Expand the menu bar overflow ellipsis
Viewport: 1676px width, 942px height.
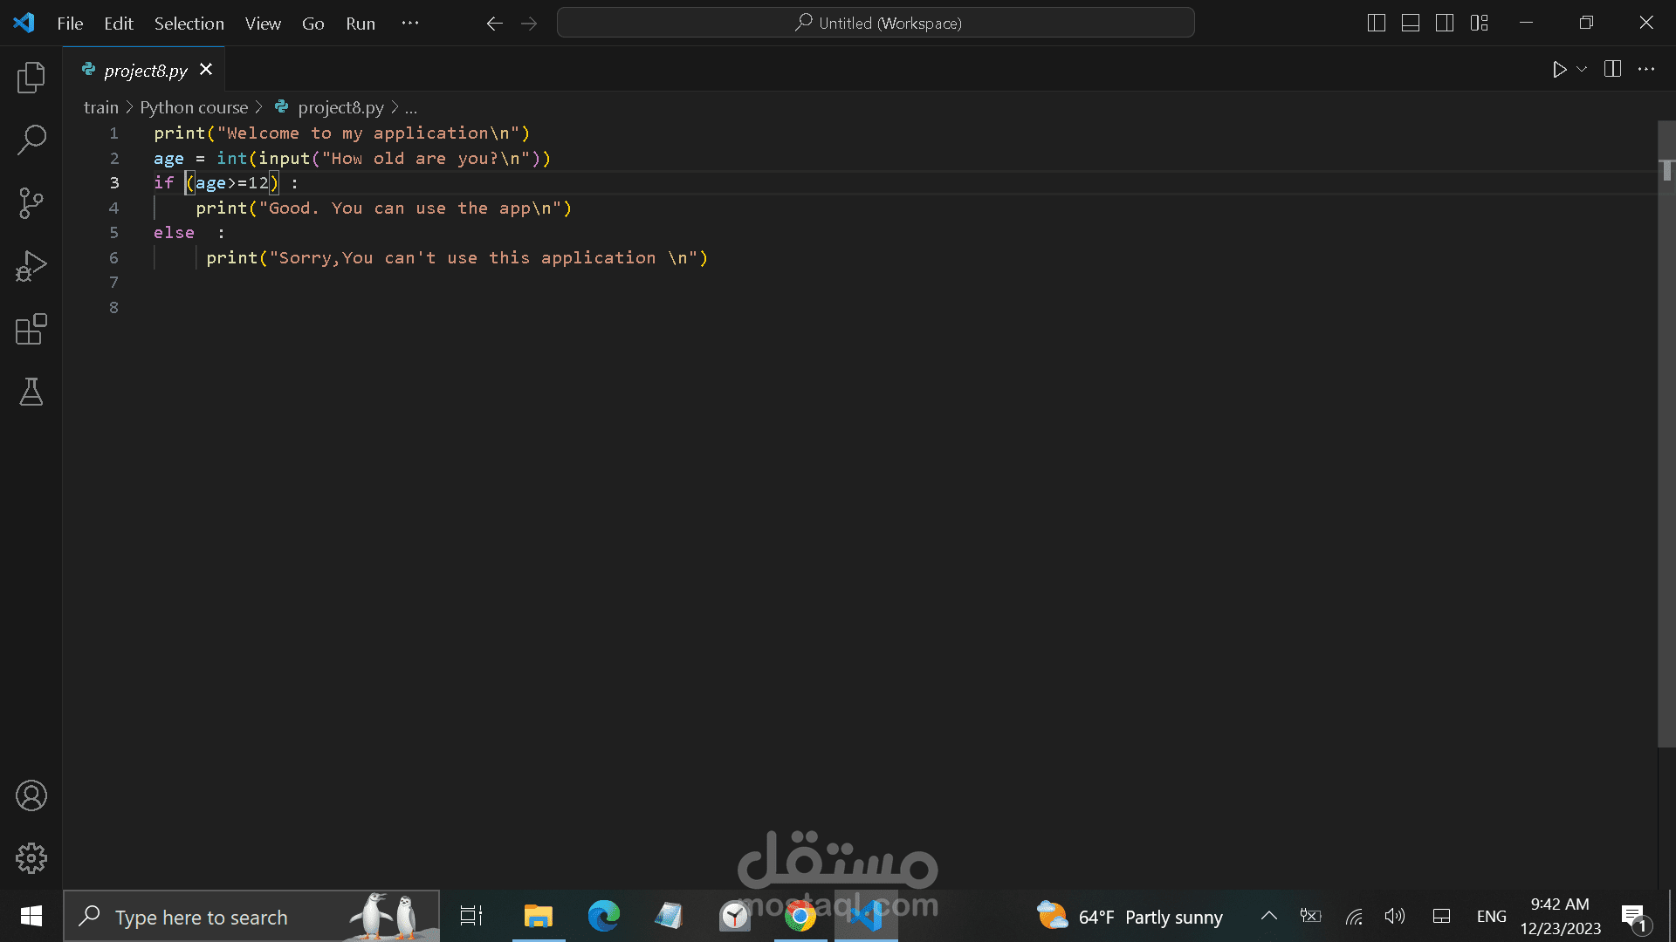coord(410,24)
